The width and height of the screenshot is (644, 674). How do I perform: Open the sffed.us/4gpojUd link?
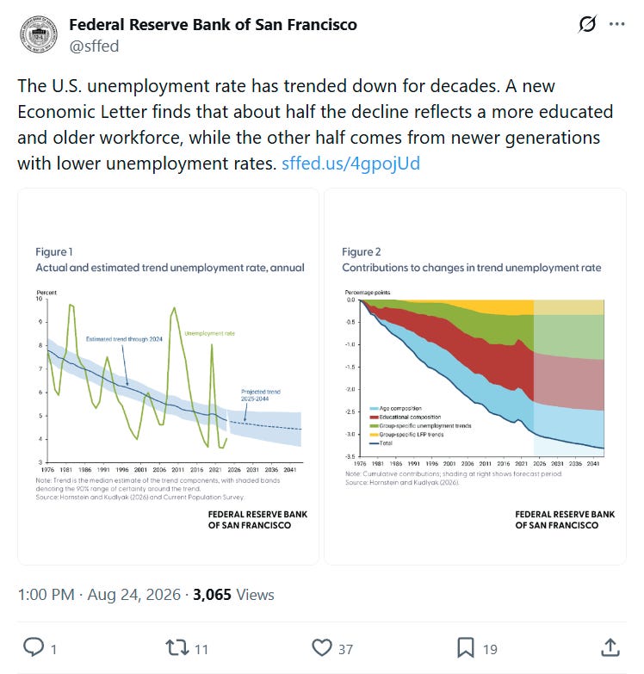pyautogui.click(x=350, y=164)
